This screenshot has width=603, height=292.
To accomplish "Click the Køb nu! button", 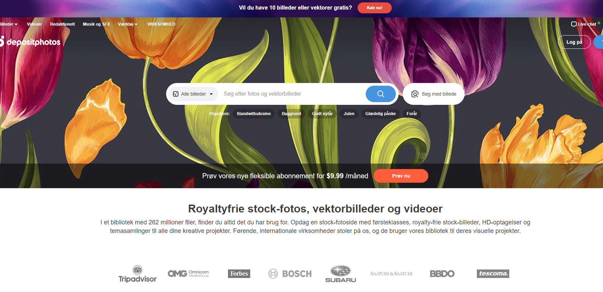I will click(x=375, y=8).
